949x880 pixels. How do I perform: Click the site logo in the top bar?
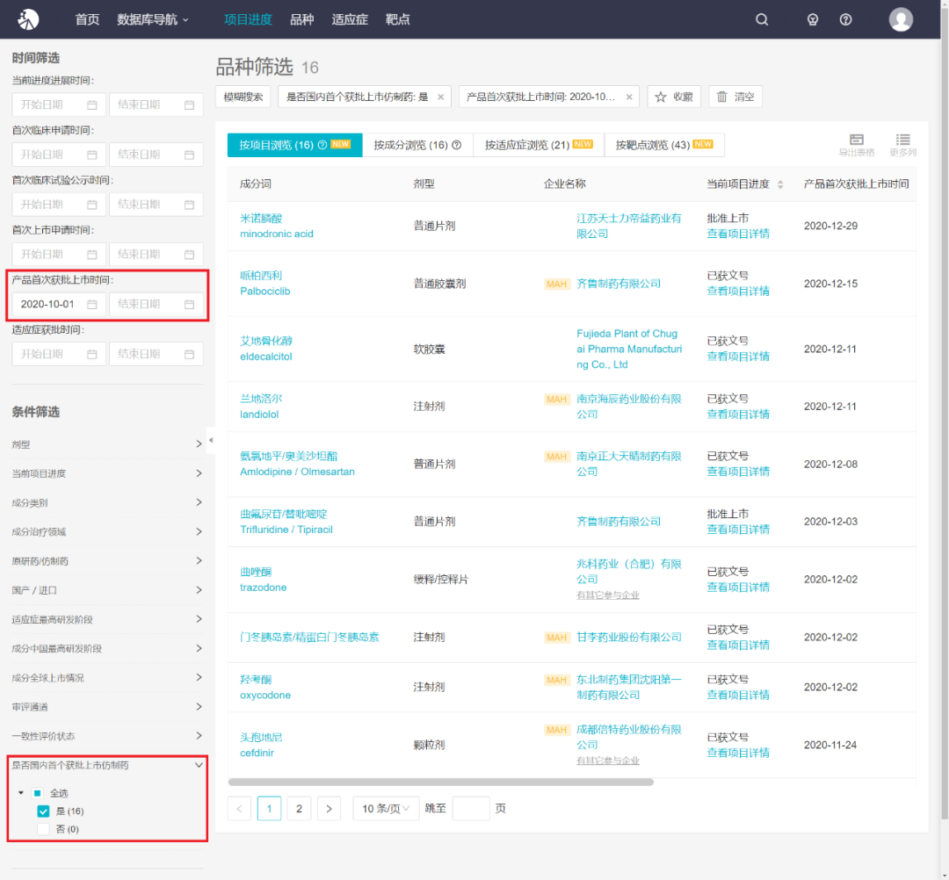coord(28,19)
